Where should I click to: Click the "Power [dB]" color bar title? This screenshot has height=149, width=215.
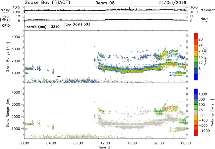pyautogui.click(x=205, y=57)
